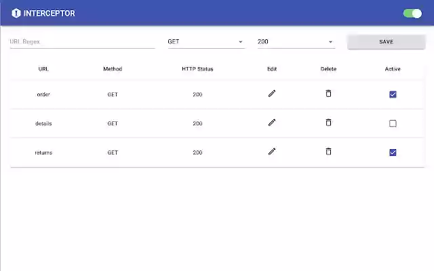Click the Method column header
Screen dimensions: 434x271
[113, 69]
